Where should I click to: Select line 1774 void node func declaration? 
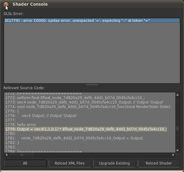click(x=88, y=107)
